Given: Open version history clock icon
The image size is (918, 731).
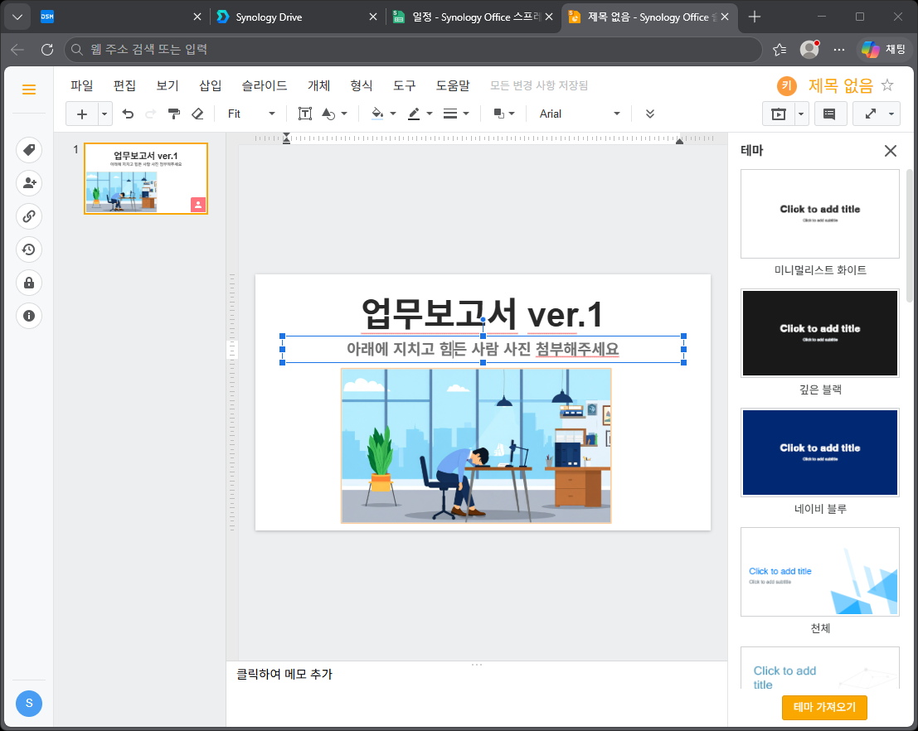Looking at the screenshot, I should (x=29, y=250).
